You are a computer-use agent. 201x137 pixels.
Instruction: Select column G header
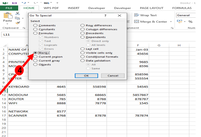point(159,45)
